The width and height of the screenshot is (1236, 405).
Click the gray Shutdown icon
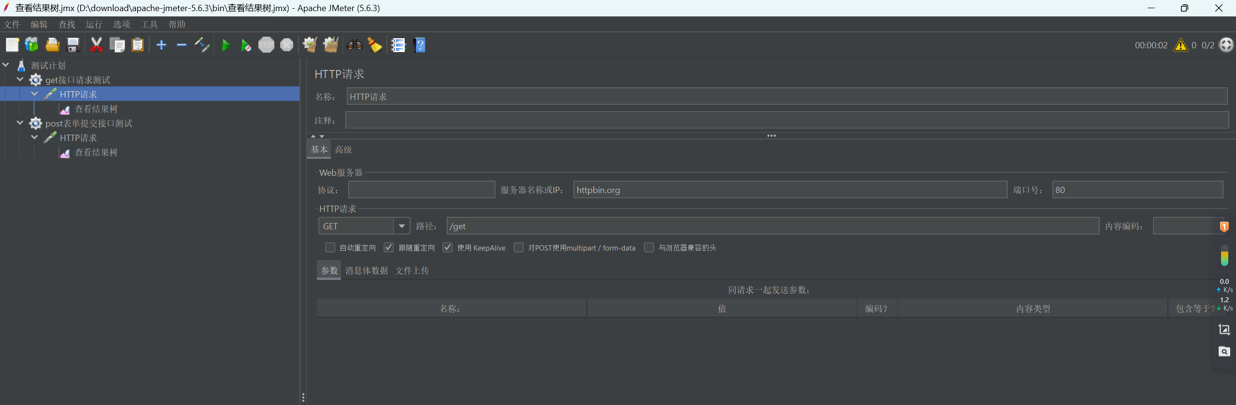287,45
